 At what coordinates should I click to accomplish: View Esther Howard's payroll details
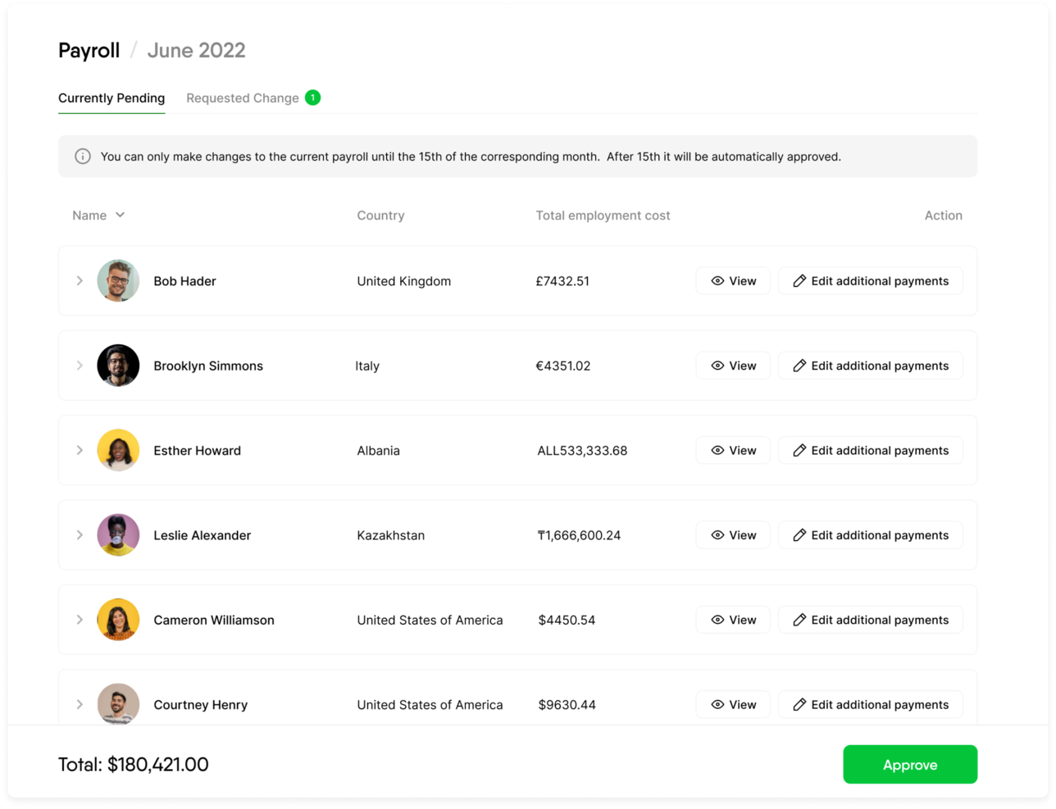(732, 450)
